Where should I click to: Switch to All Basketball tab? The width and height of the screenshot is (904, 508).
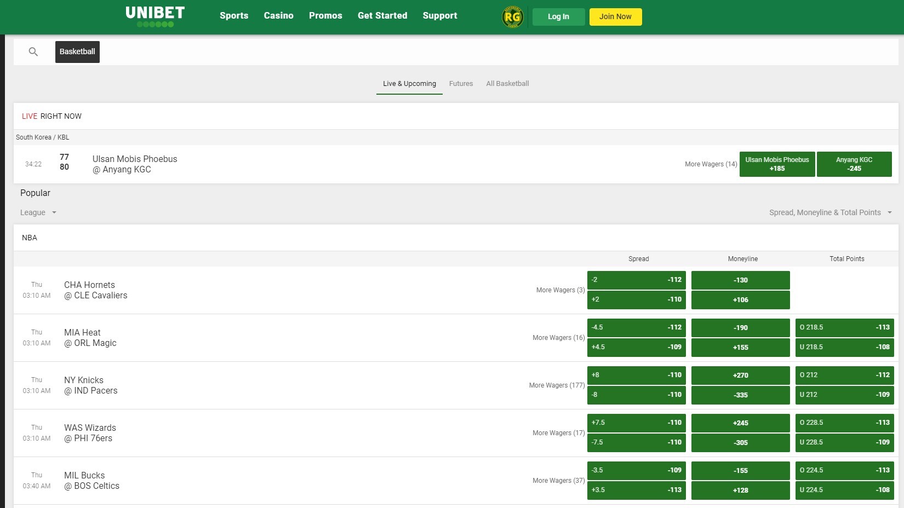(x=507, y=84)
